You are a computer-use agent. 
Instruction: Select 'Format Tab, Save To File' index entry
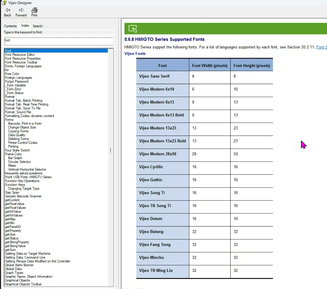[23, 108]
